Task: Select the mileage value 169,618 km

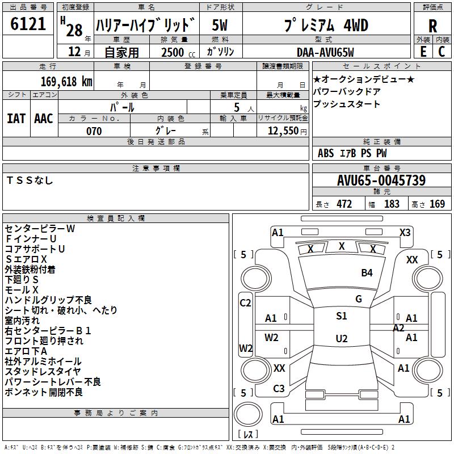Action: [66, 81]
